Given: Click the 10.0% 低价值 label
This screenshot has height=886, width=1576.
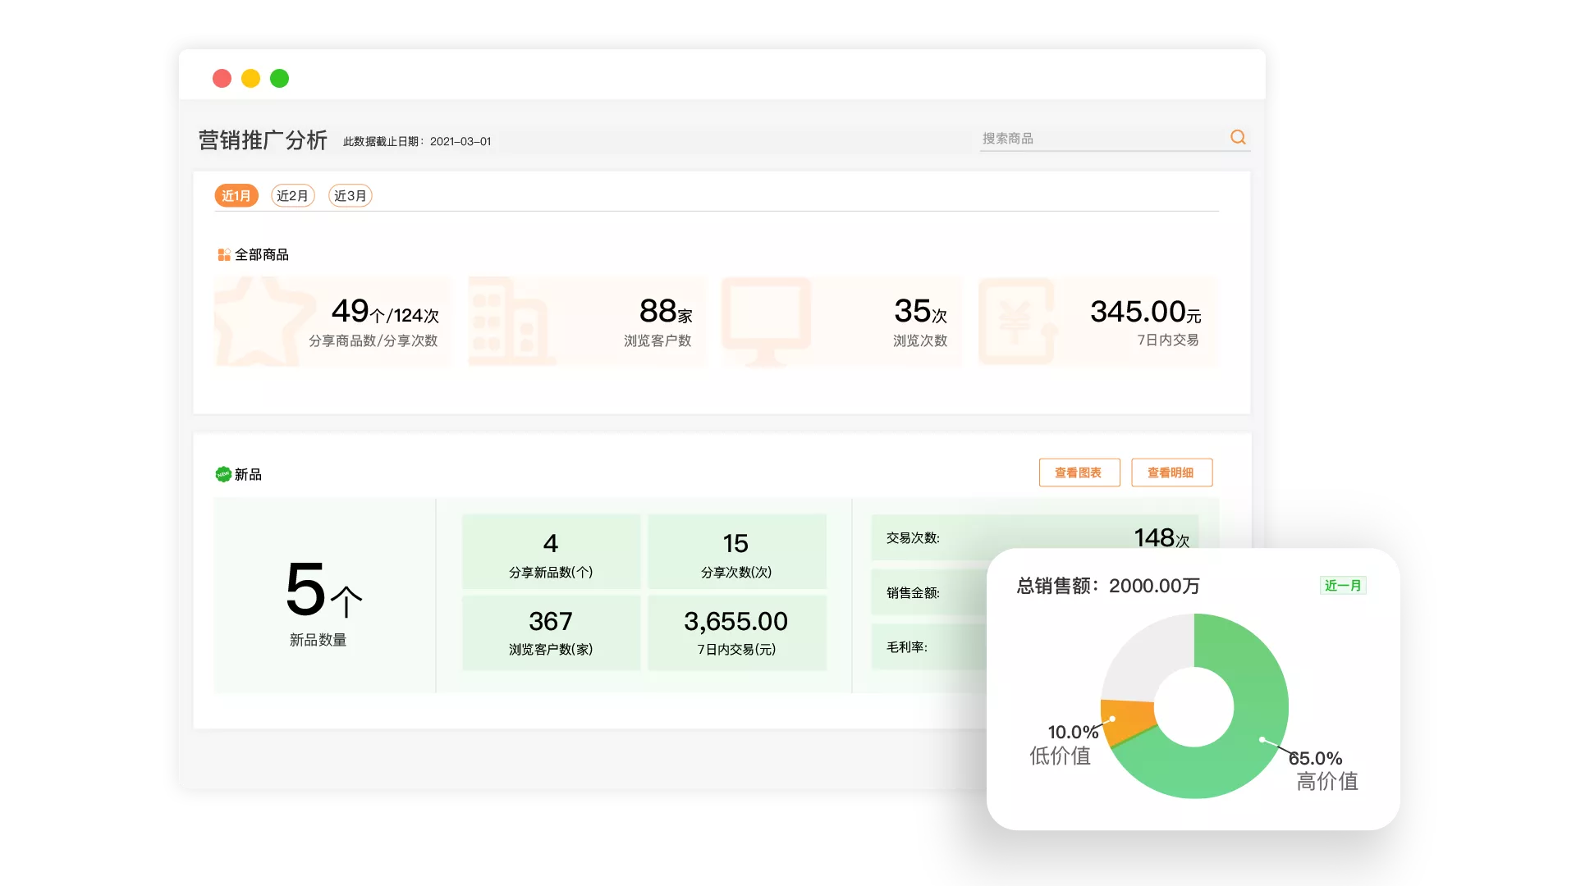Looking at the screenshot, I should coord(1066,744).
